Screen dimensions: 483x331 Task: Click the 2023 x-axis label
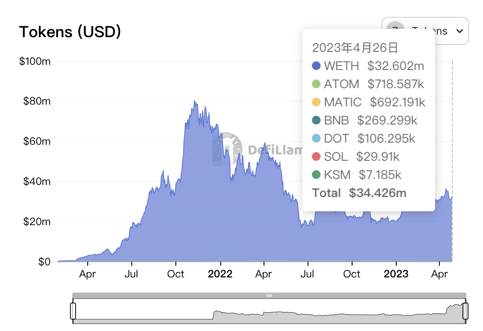tap(396, 274)
